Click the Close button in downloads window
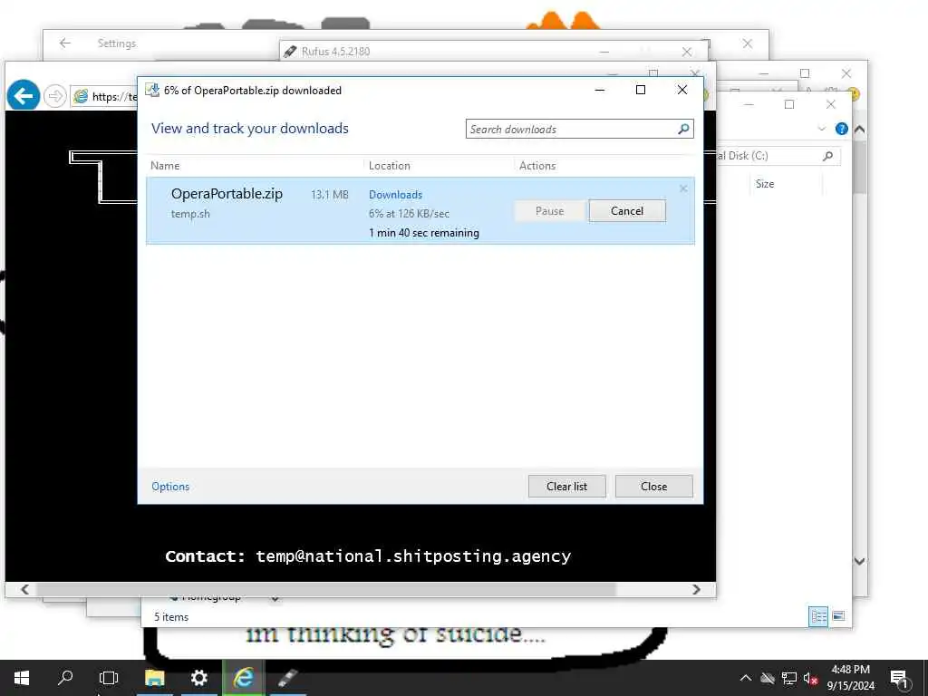928x696 pixels. (653, 487)
